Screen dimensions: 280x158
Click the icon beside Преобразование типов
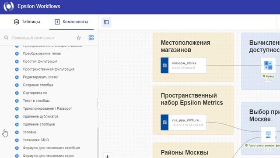coord(17,54)
